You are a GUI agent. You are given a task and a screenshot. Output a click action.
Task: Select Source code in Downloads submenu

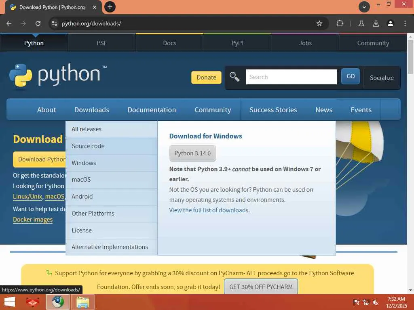pyautogui.click(x=112, y=146)
